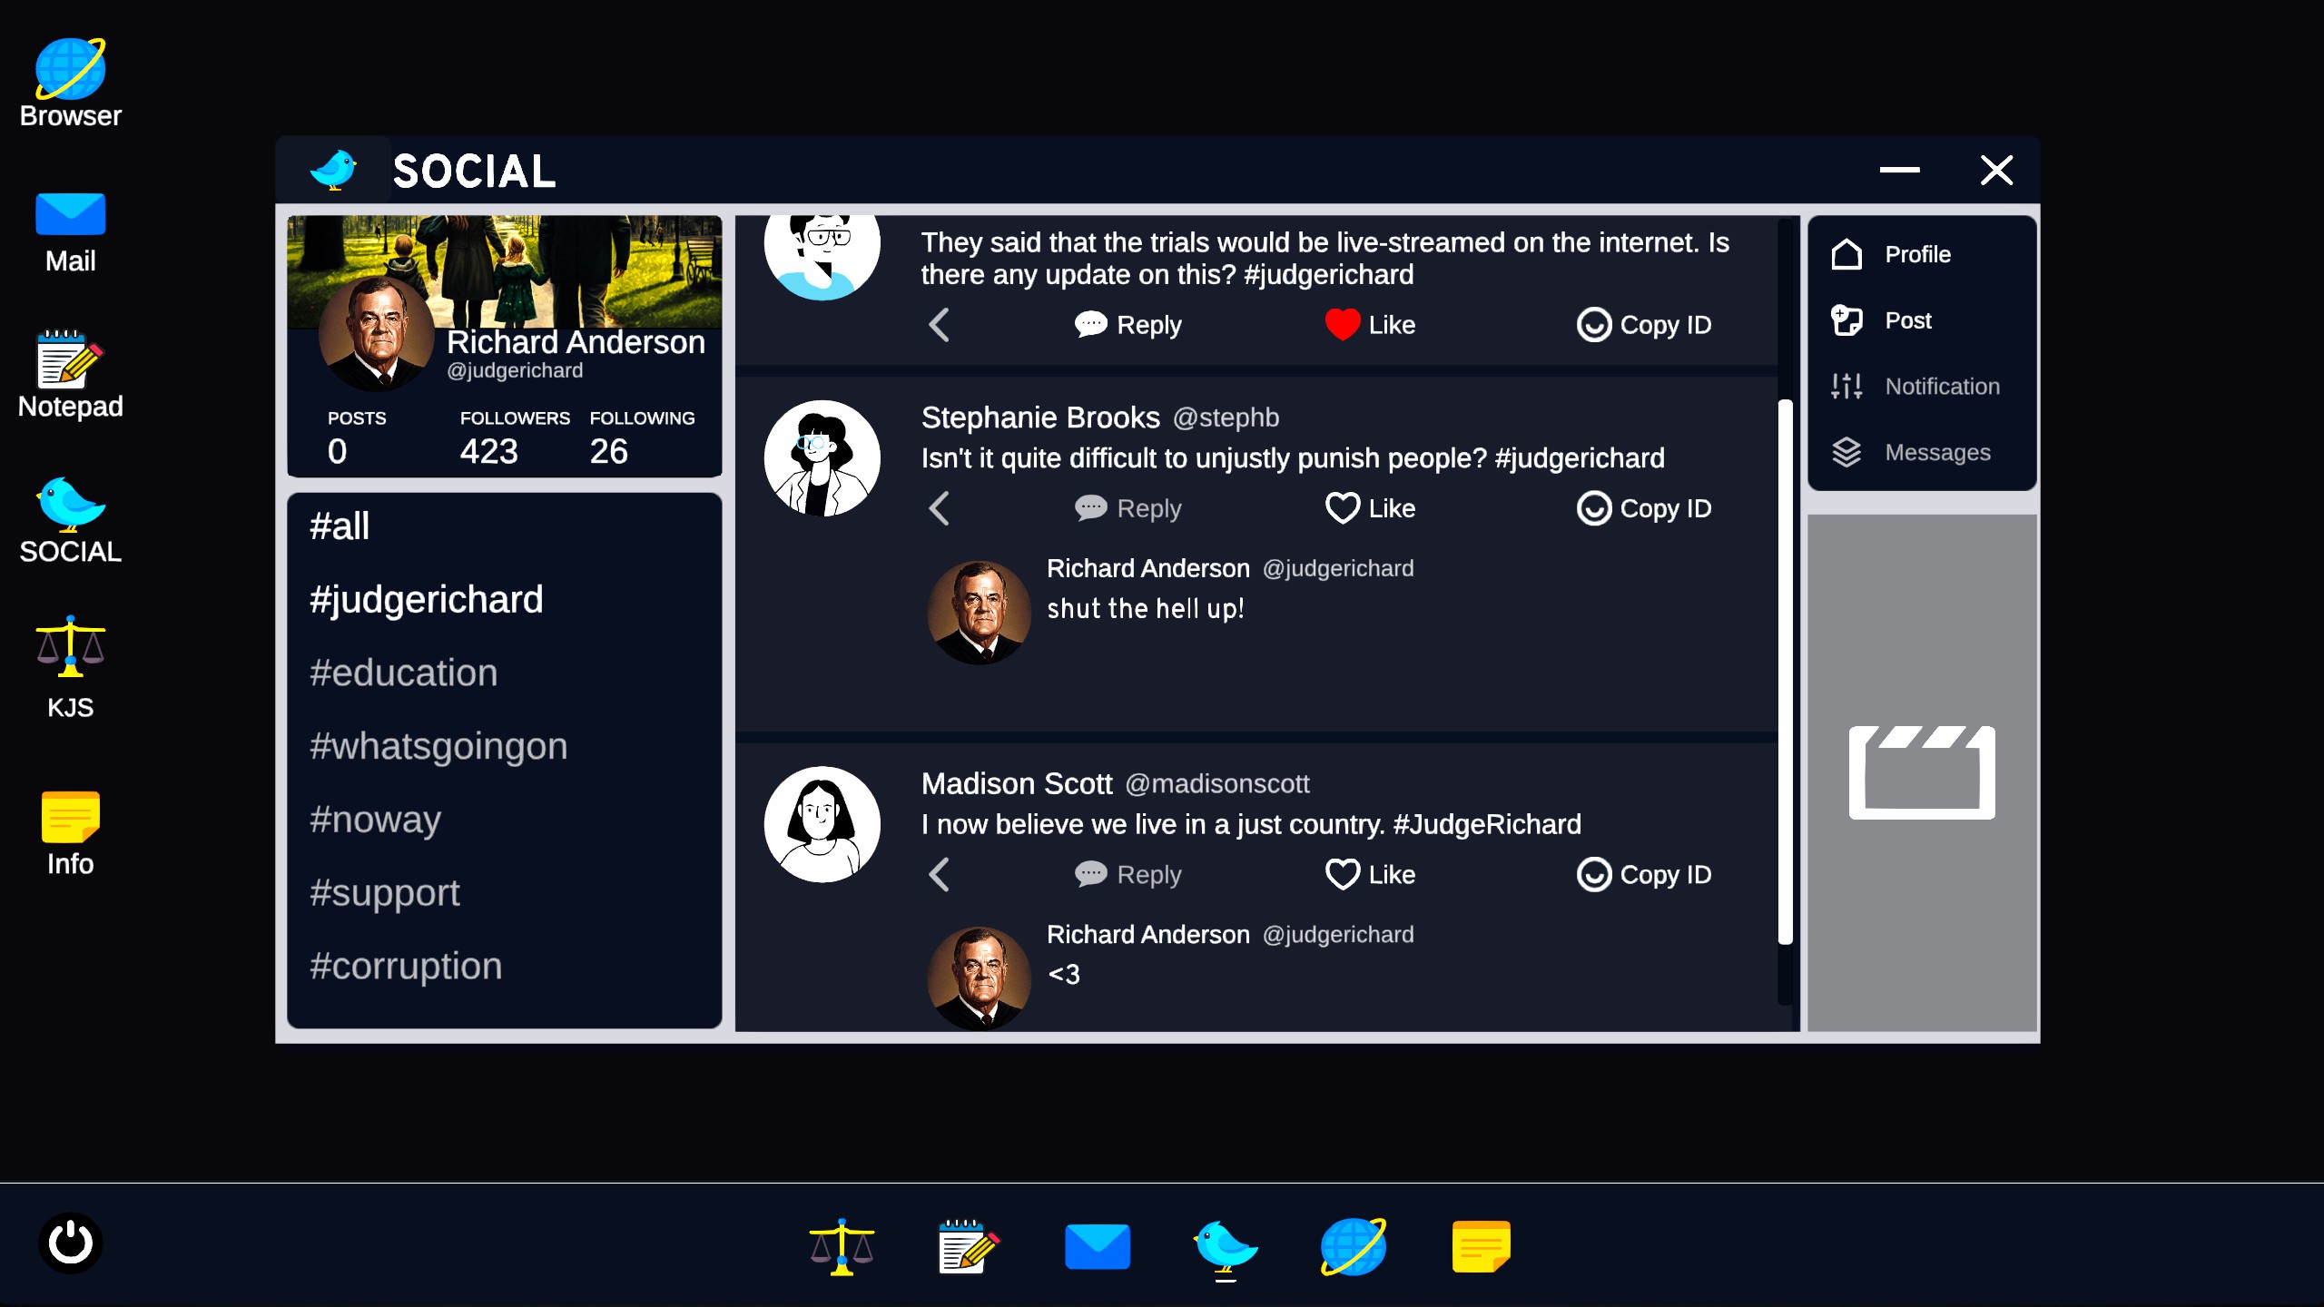The height and width of the screenshot is (1307, 2324).
Task: Open the Mail icon in the taskbar
Action: click(x=1097, y=1246)
